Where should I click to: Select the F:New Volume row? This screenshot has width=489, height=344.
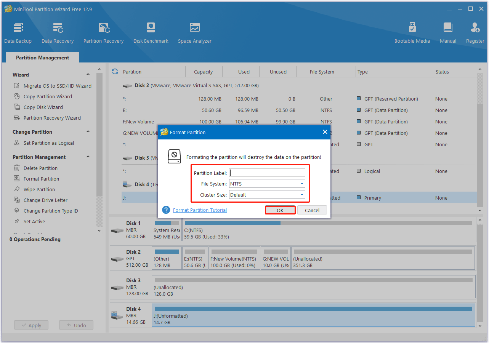tap(299, 122)
